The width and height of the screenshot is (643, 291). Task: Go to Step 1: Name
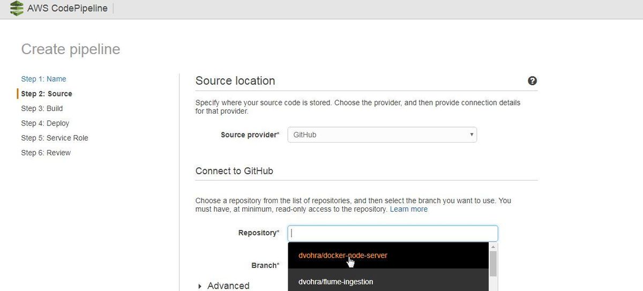coord(43,79)
